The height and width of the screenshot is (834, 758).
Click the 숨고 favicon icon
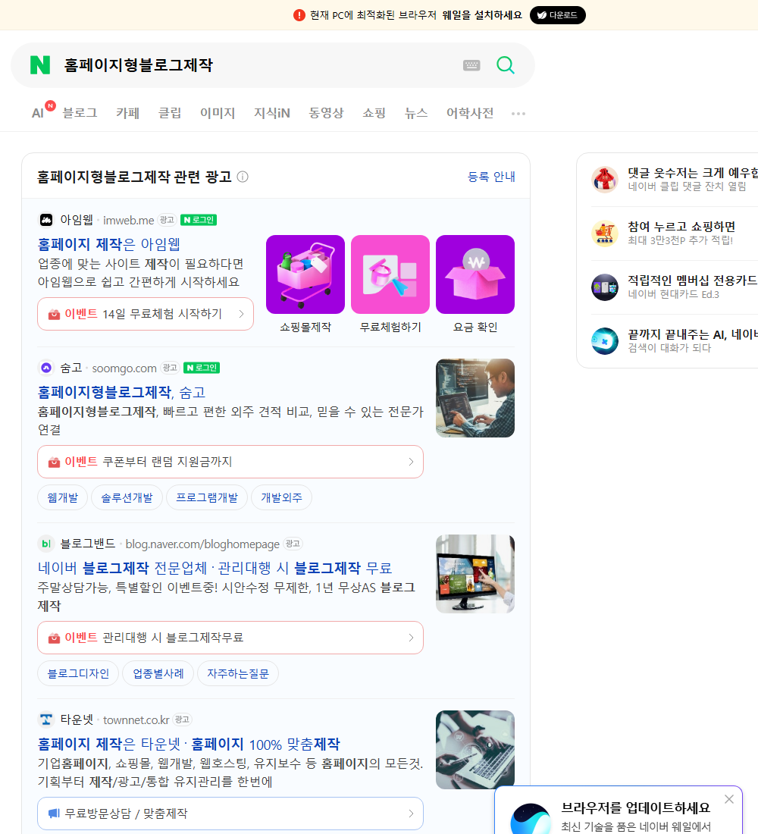tap(46, 368)
